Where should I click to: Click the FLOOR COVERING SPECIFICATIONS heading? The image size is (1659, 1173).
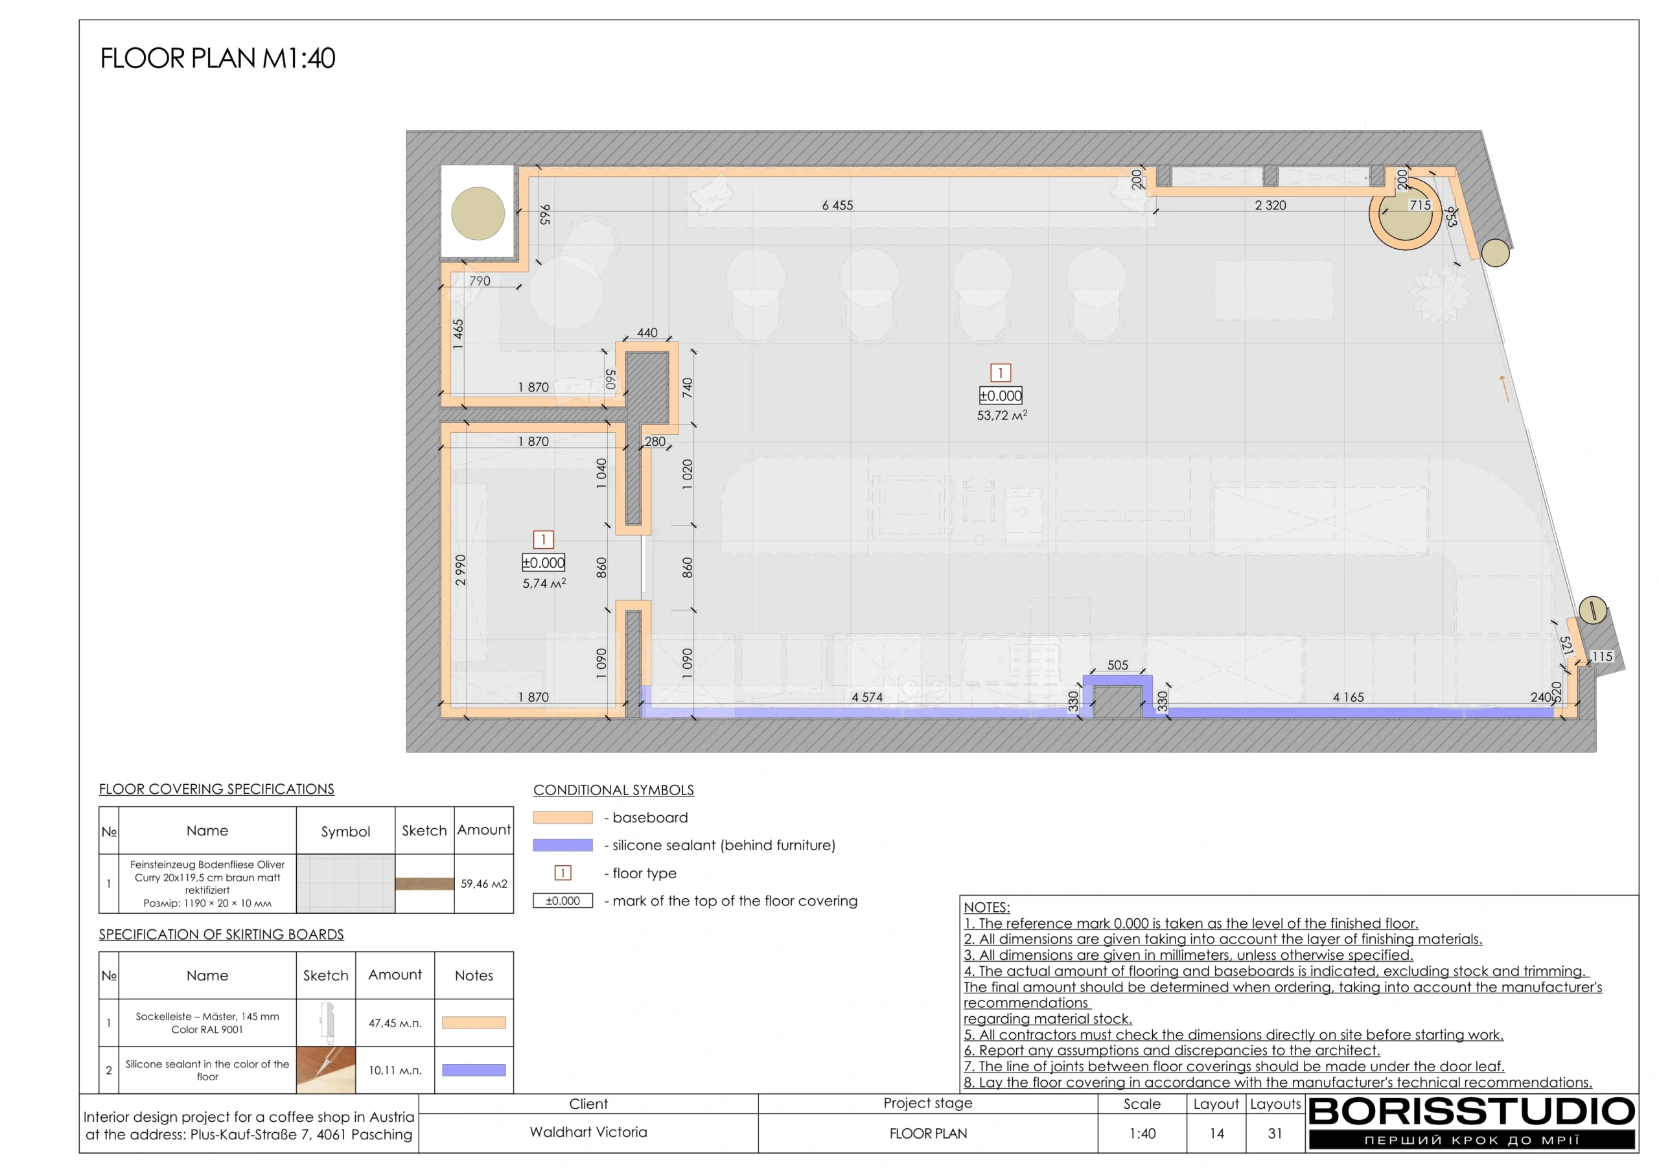tap(216, 789)
